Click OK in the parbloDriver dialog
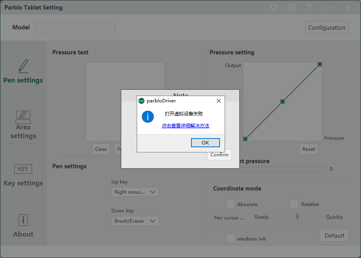The width and height of the screenshot is (361, 258). 205,143
